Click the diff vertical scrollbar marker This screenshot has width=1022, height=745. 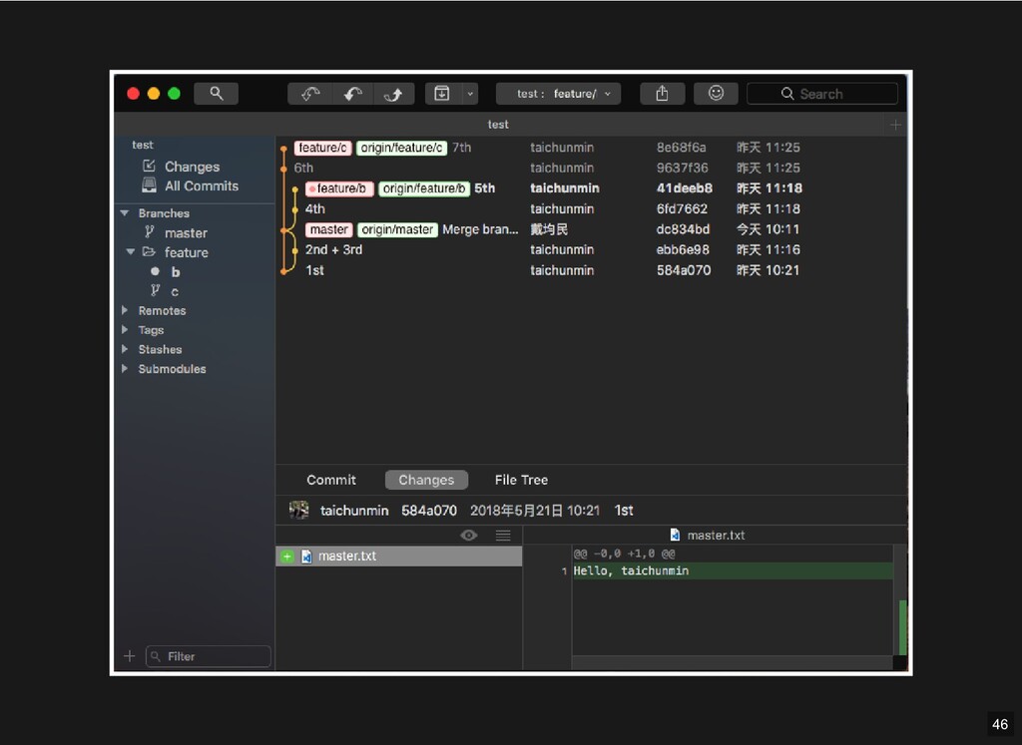click(x=902, y=626)
